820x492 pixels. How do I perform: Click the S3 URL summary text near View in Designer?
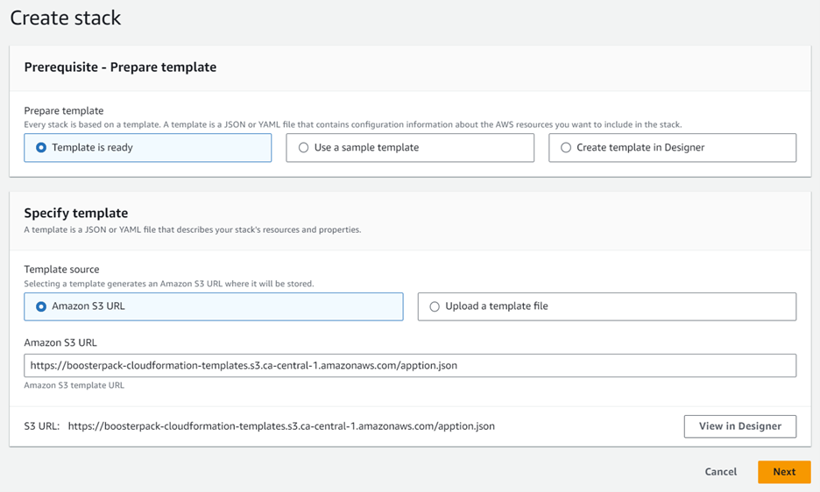point(280,426)
